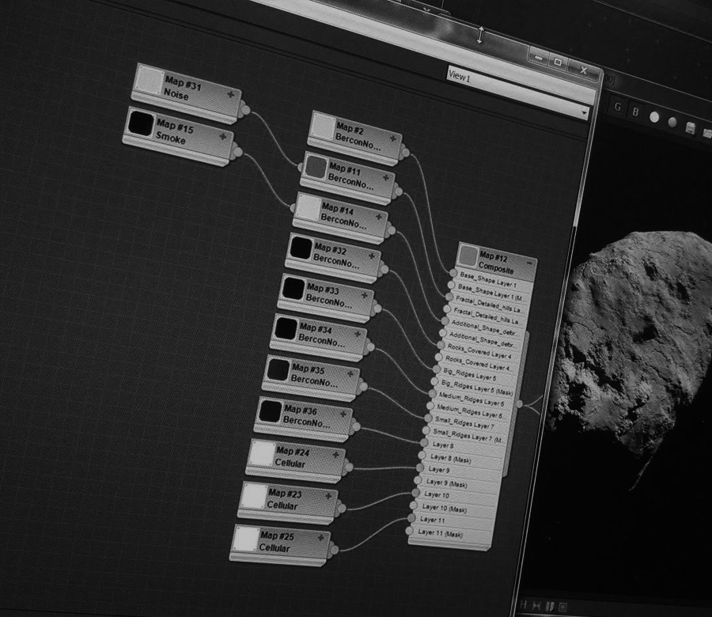Click the asterisk box icon in bottom bar
Viewport: 712px width, 617px height.
562,606
